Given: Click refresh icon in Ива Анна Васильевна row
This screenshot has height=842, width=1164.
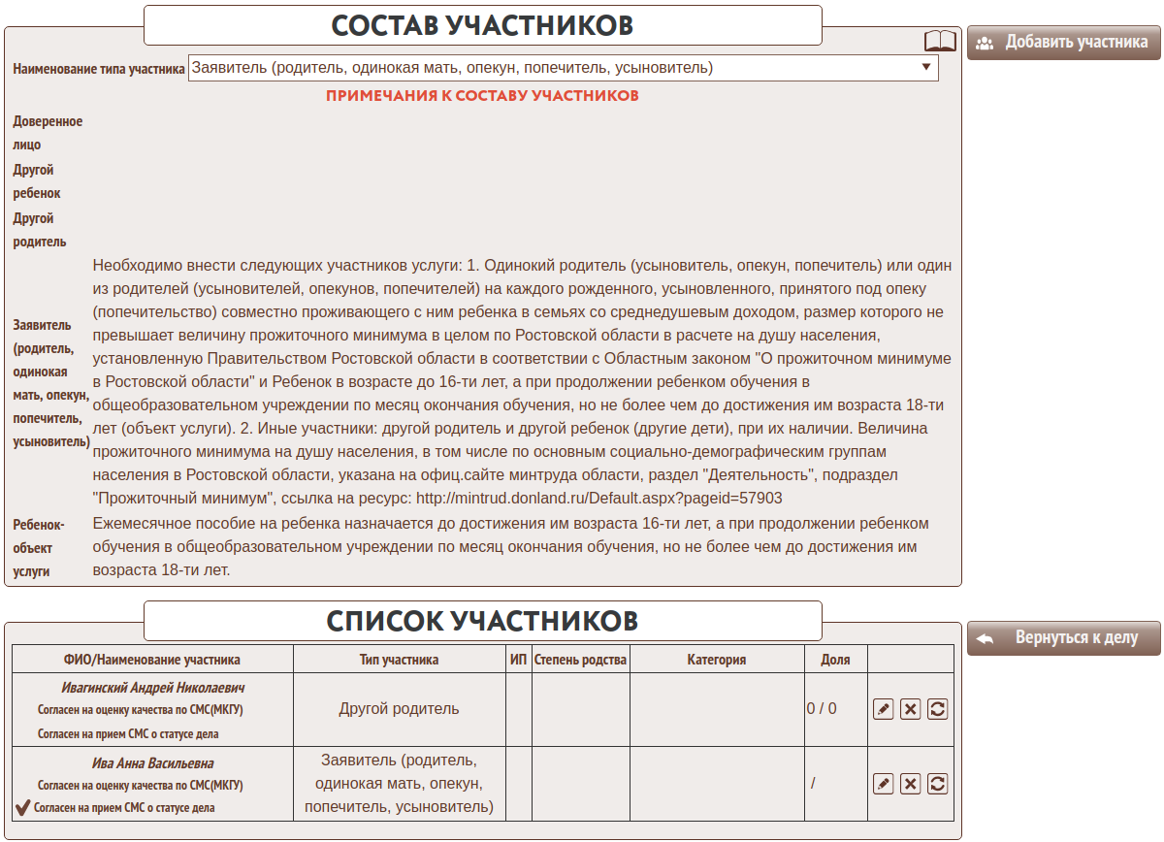Looking at the screenshot, I should click(937, 784).
